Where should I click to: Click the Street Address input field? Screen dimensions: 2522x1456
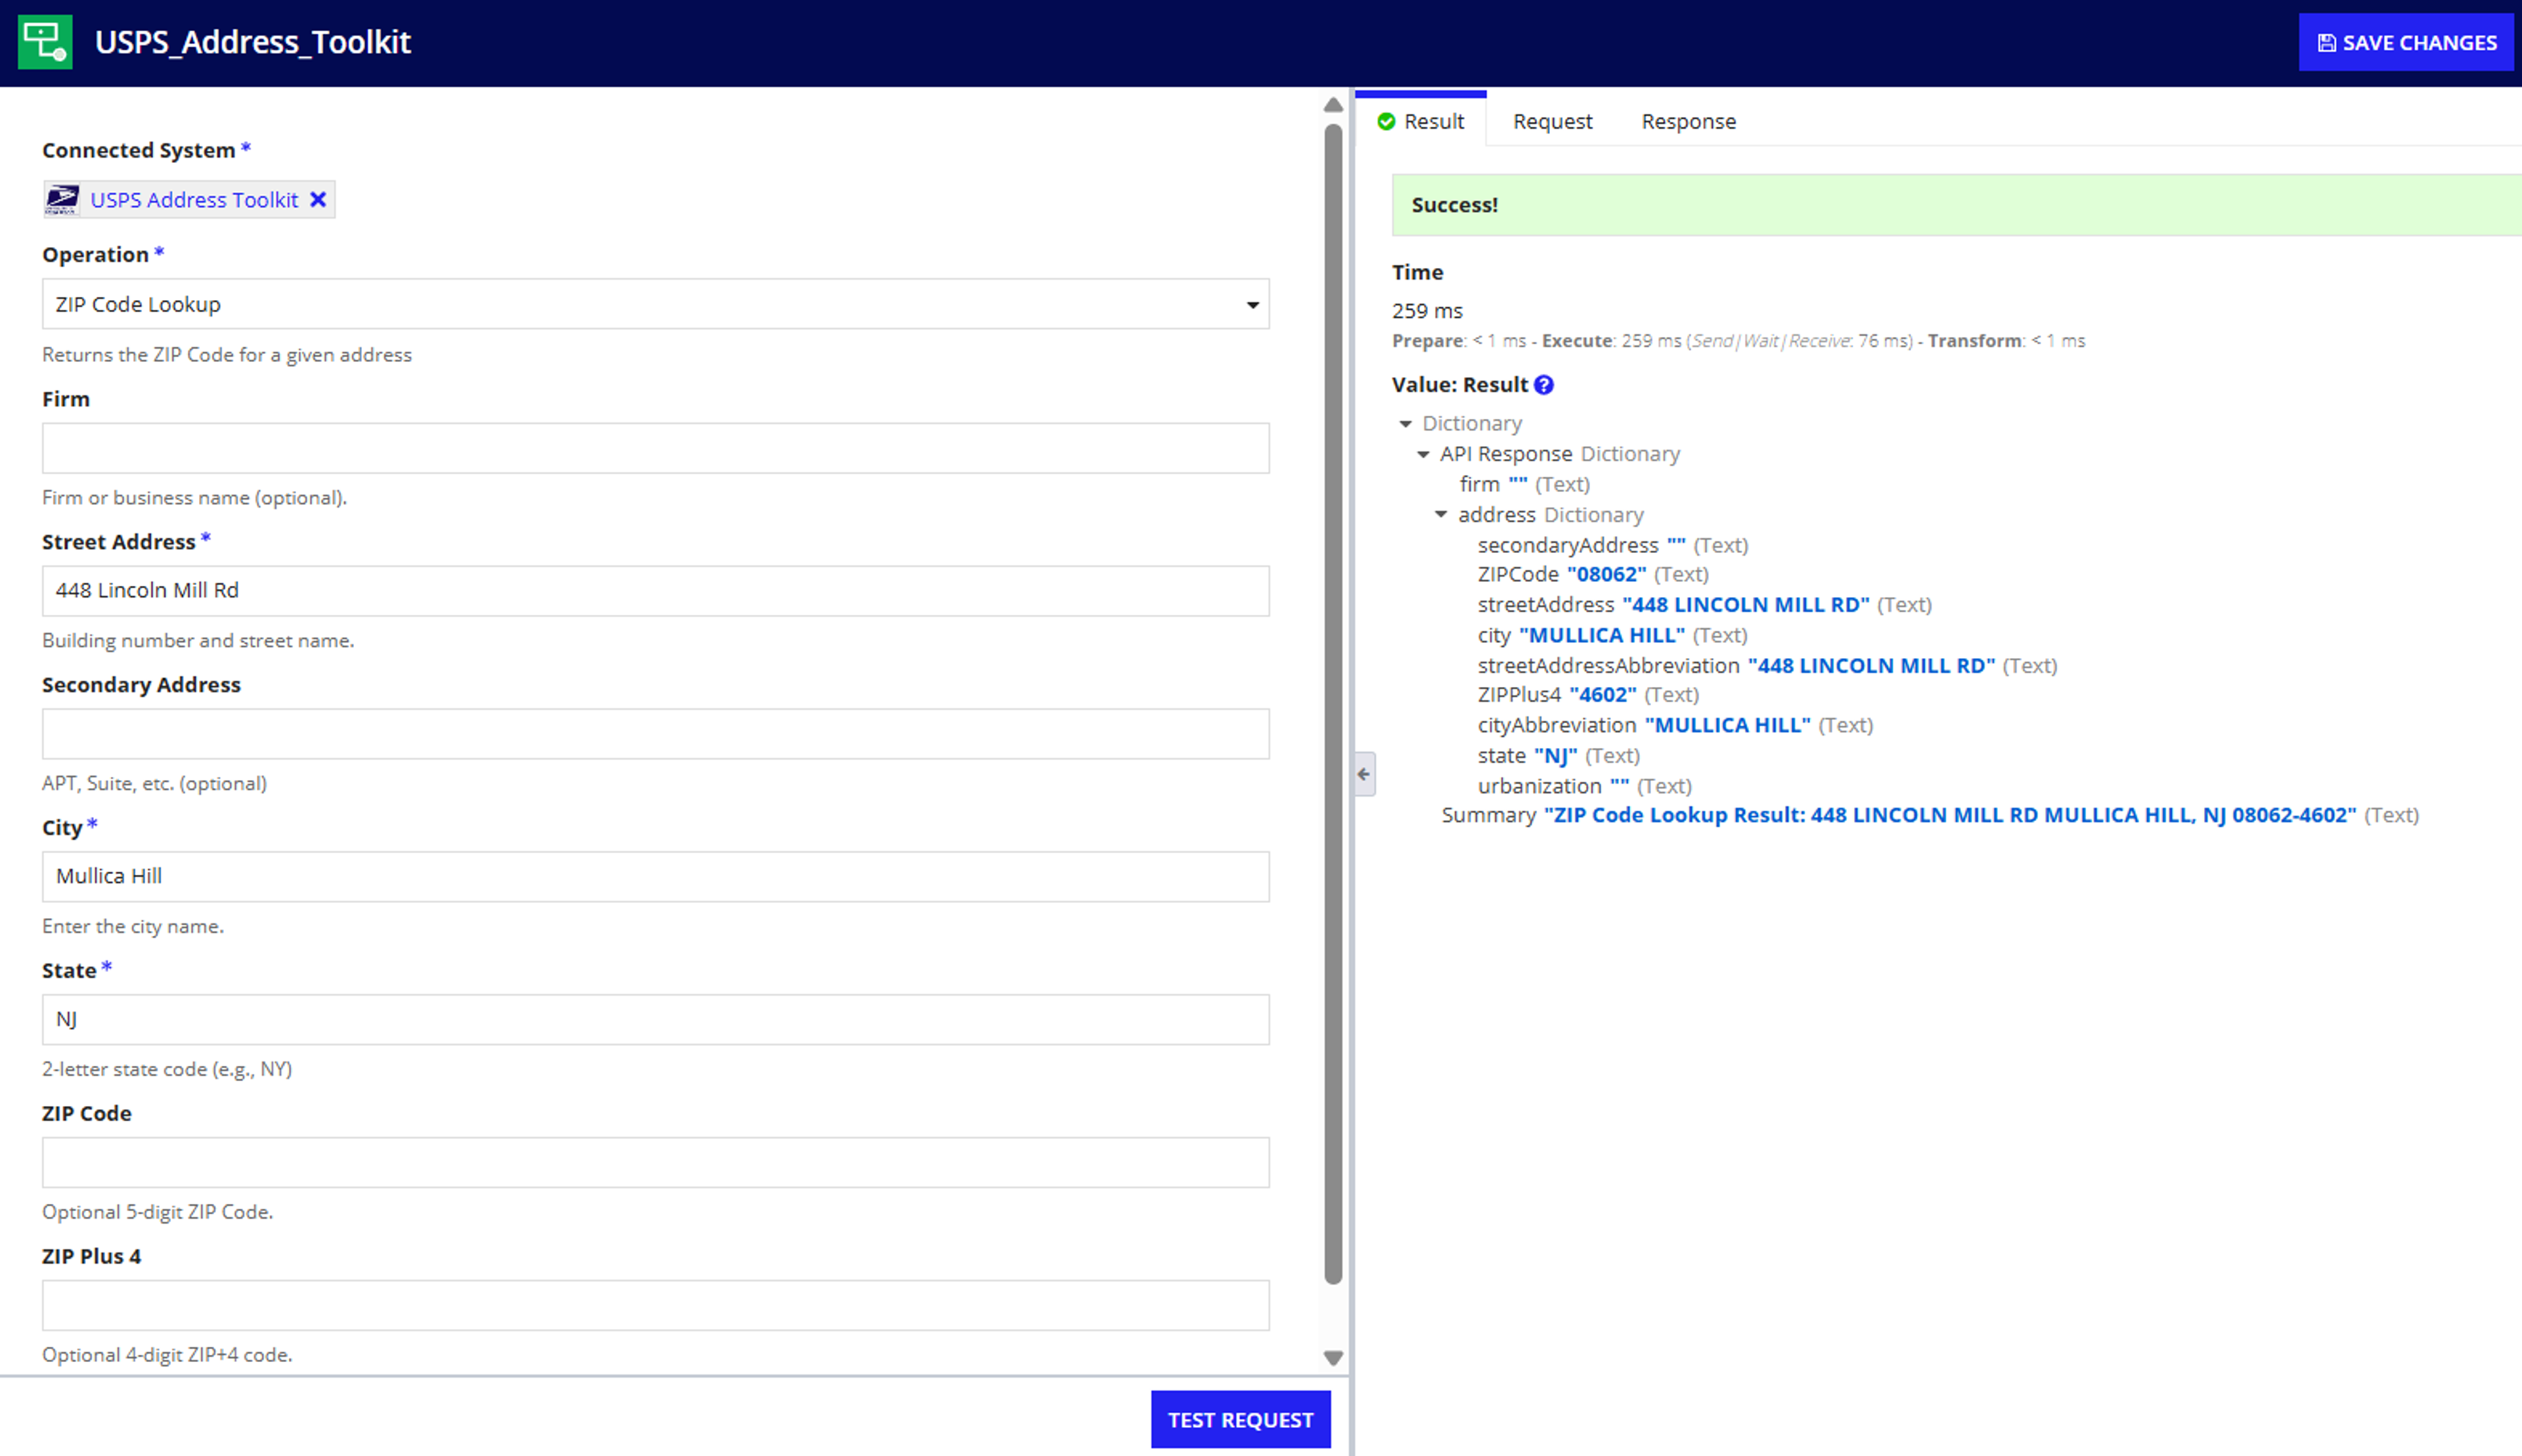pos(656,591)
